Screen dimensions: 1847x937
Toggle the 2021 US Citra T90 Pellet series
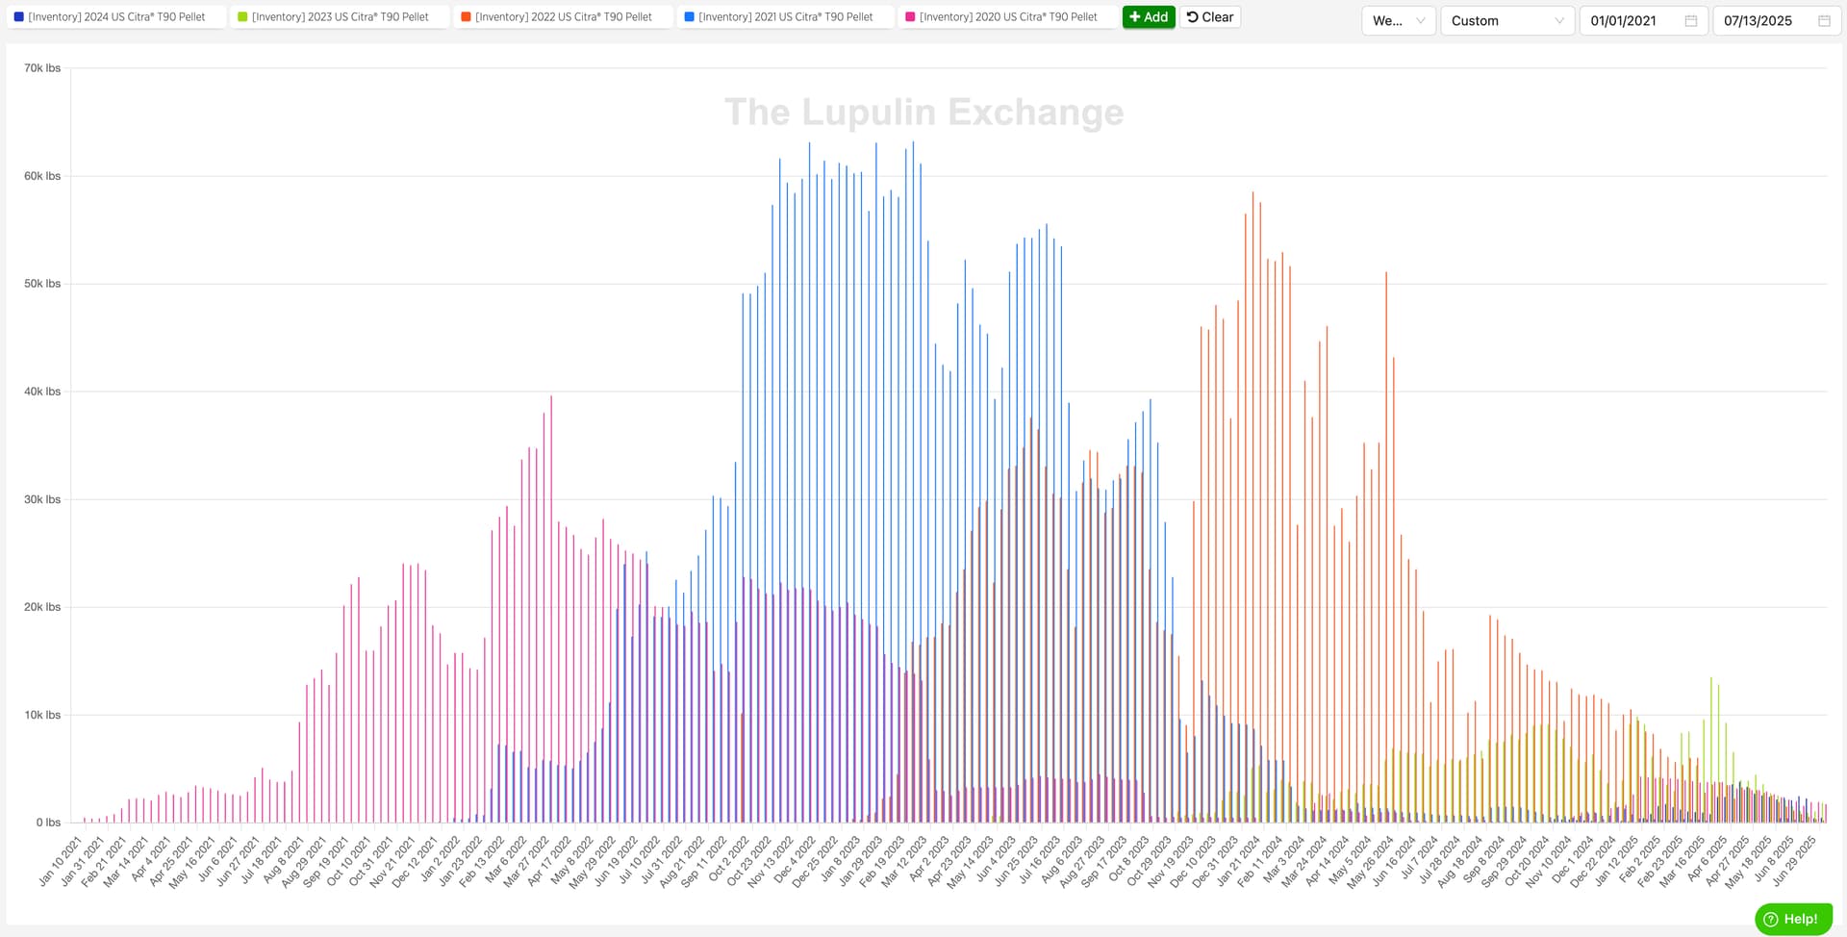click(786, 17)
